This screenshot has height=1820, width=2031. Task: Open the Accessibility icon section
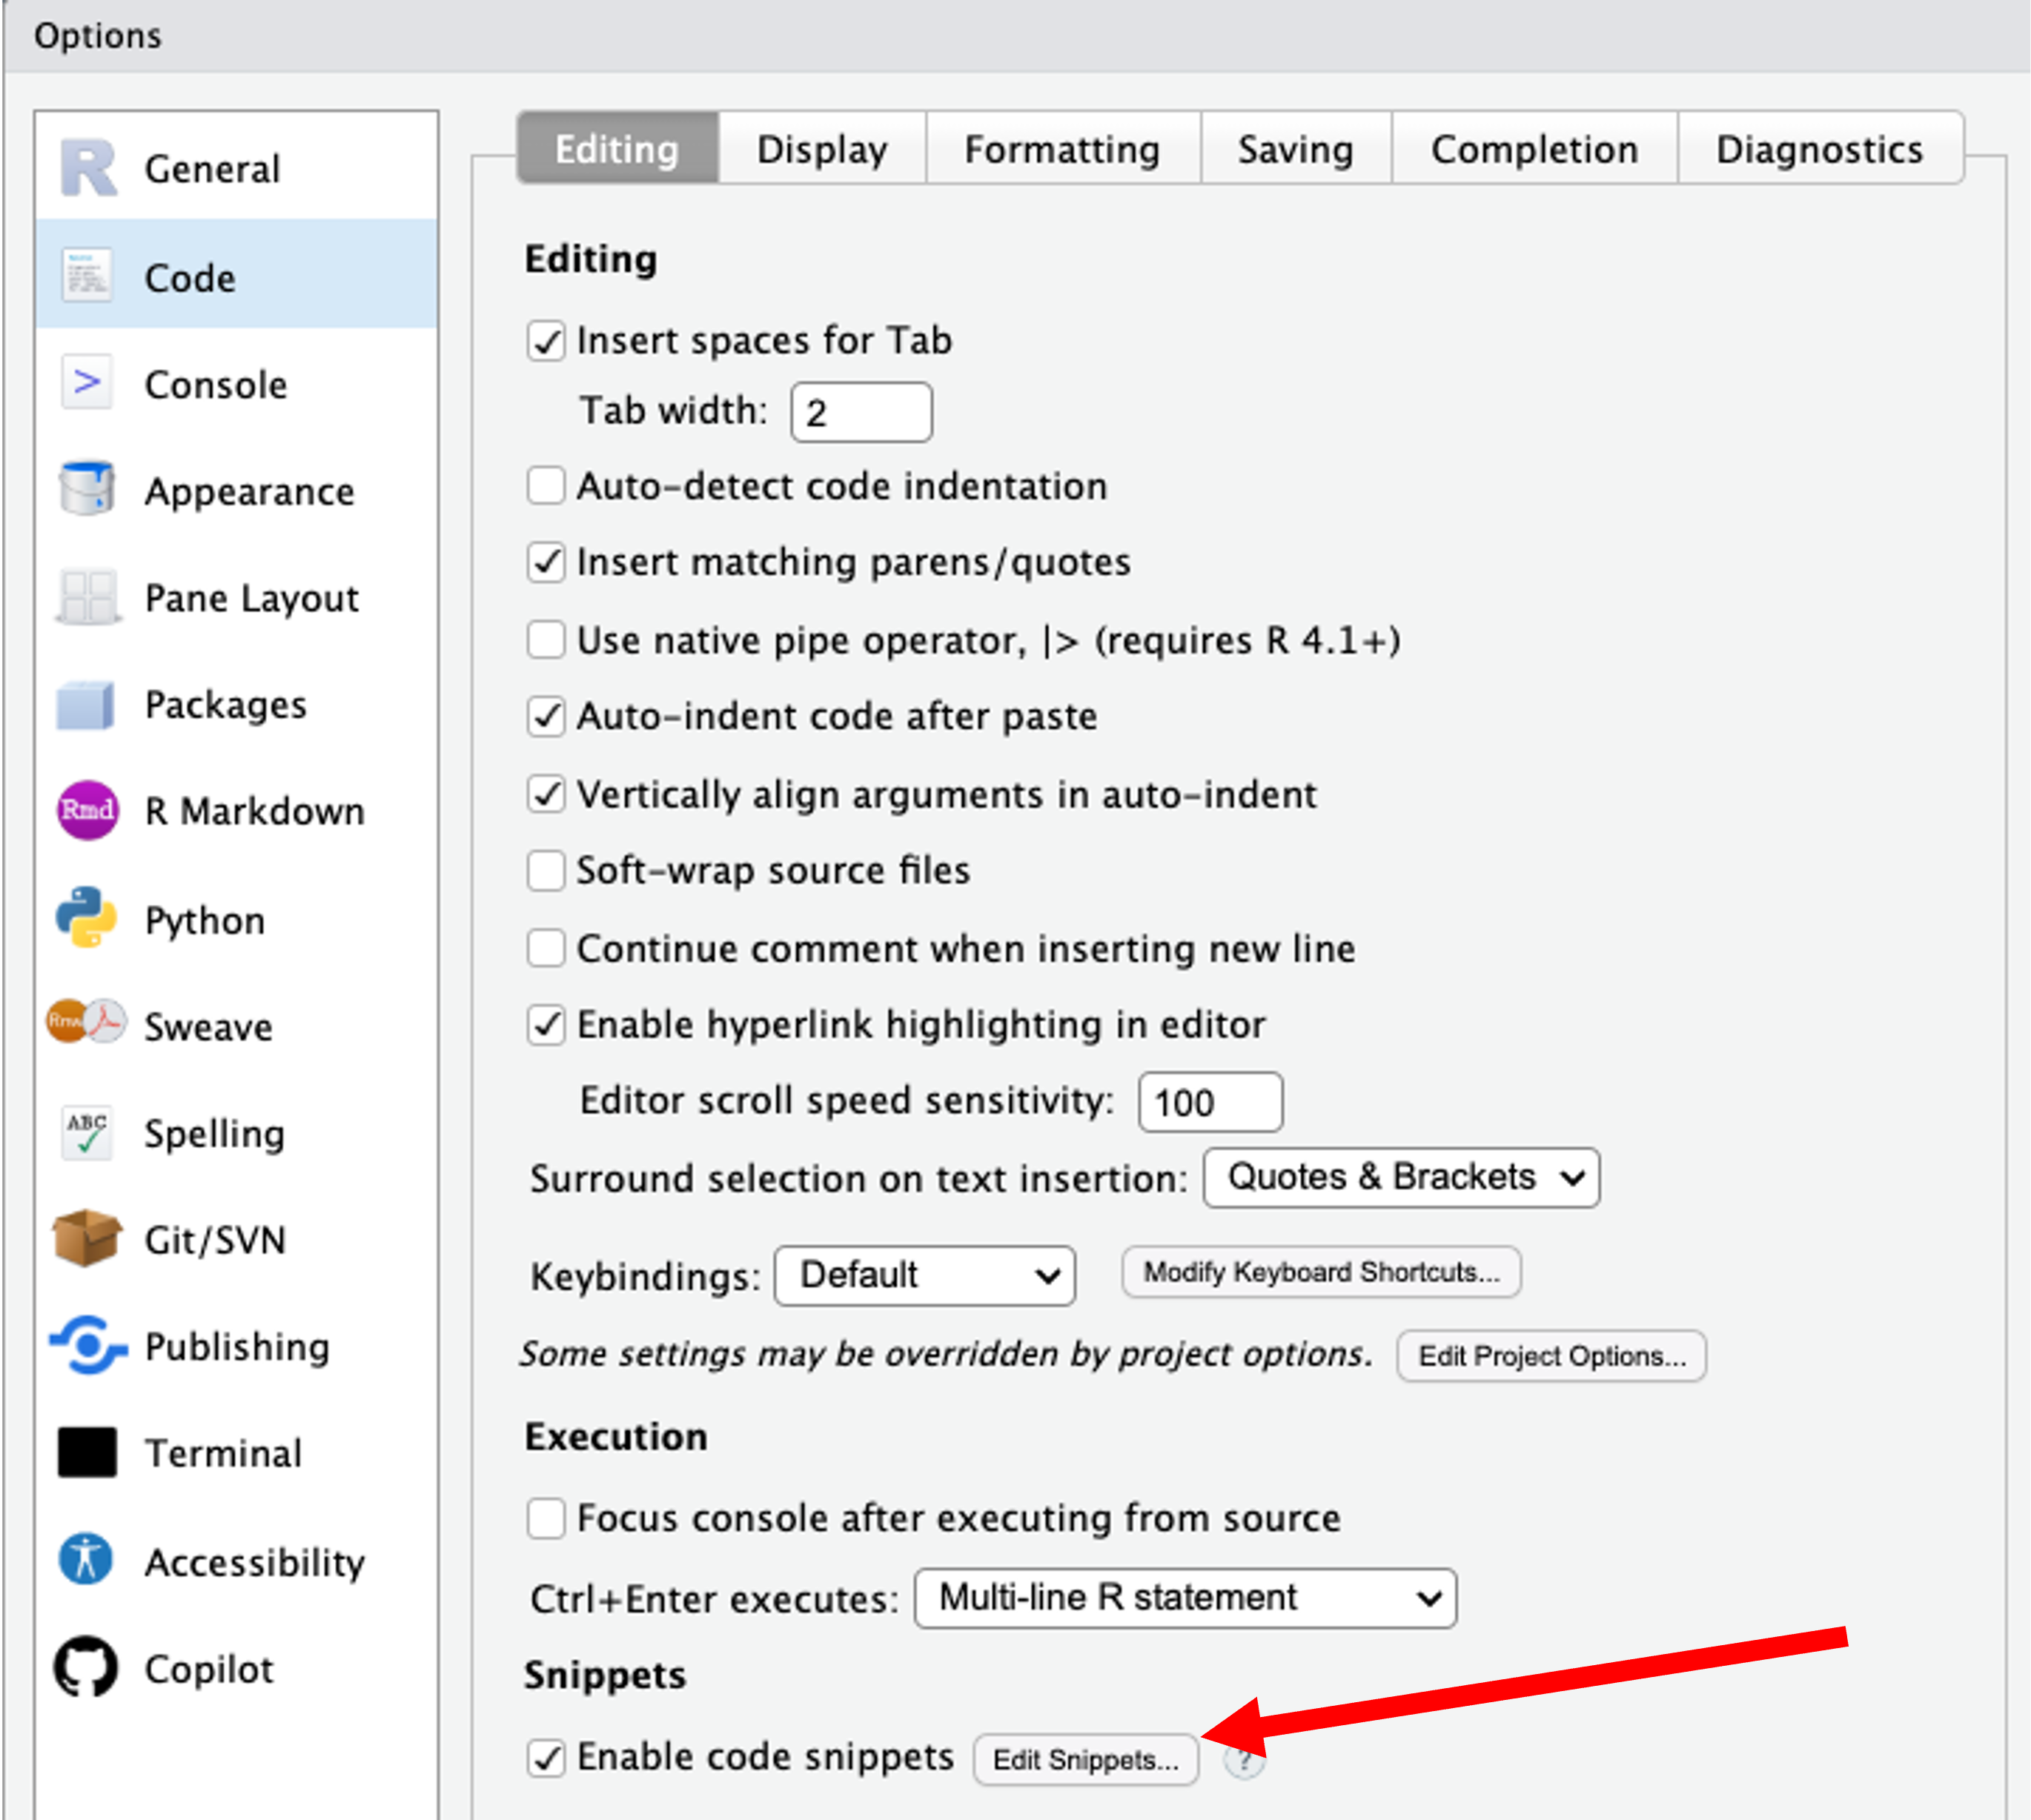86,1559
